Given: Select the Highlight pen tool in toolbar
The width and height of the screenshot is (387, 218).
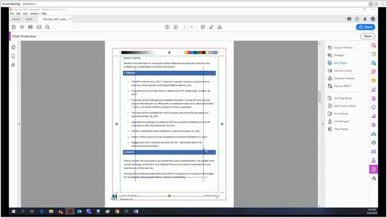Looking at the screenshot, I should pos(211,27).
